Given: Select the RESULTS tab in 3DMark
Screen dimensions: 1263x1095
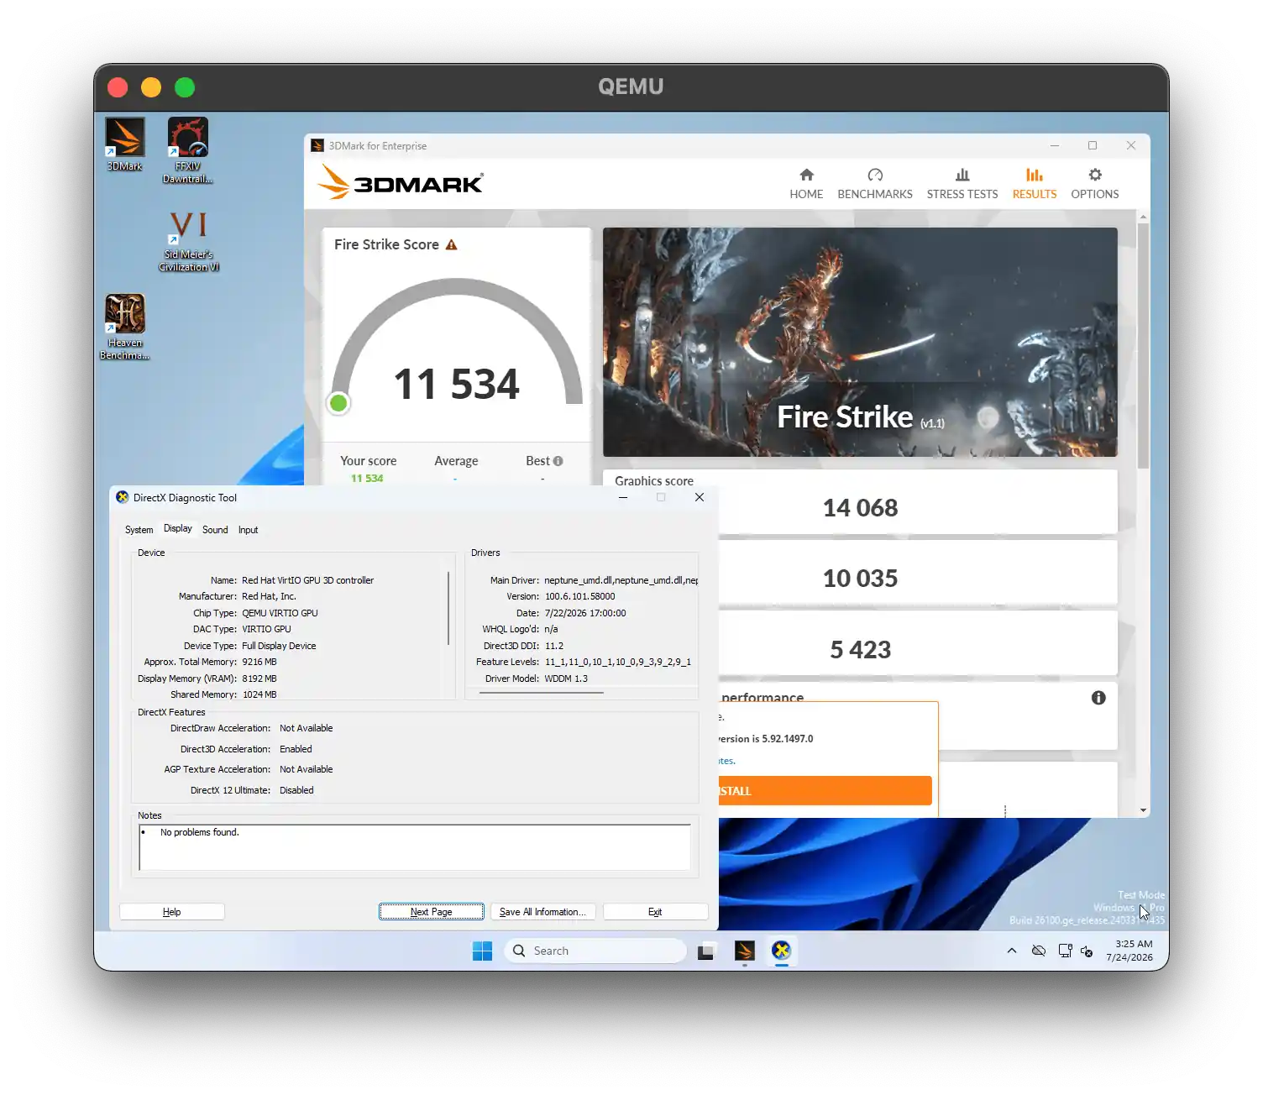Looking at the screenshot, I should pyautogui.click(x=1035, y=184).
